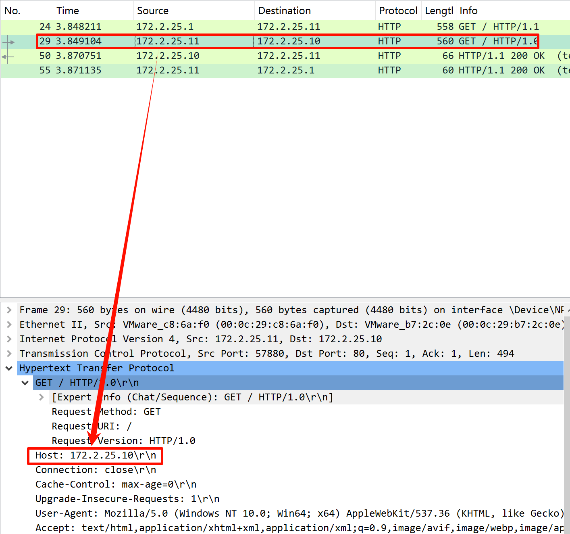Collapse the Hypertext Transfer Protocol section
Screen dimensions: 570x534
[9, 368]
